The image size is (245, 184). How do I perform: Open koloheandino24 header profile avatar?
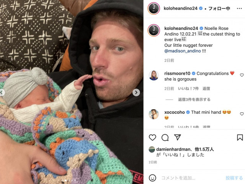[x=154, y=8]
